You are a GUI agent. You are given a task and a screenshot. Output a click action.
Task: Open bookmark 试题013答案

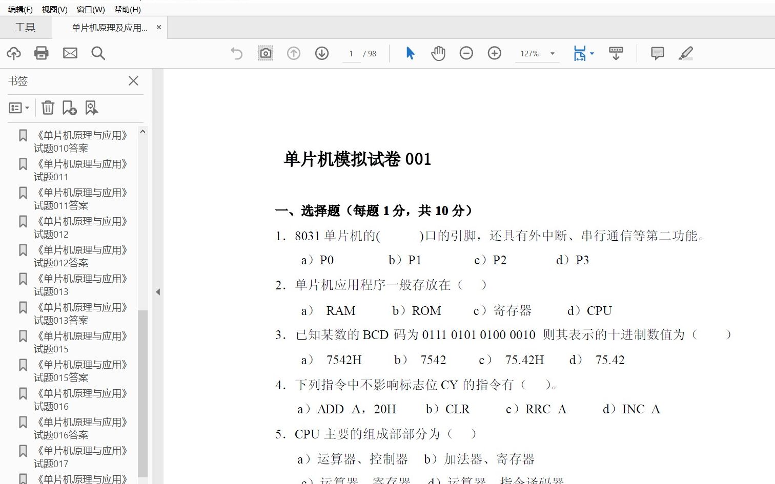click(x=79, y=314)
